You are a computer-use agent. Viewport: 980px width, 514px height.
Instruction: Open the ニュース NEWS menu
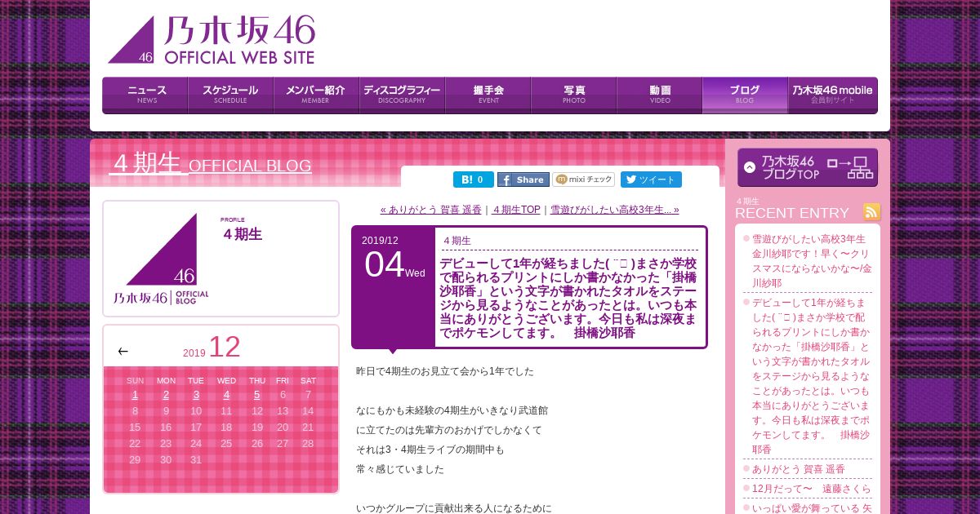point(145,95)
